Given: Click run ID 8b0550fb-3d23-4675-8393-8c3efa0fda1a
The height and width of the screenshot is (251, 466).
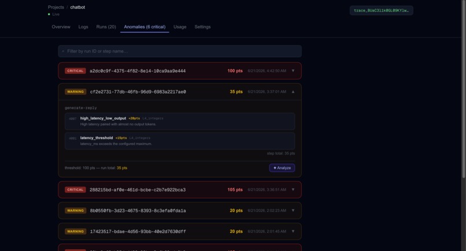Looking at the screenshot, I should tap(138, 211).
